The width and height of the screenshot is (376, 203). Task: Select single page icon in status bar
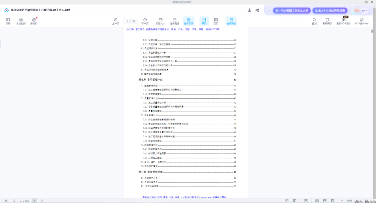coord(287,201)
